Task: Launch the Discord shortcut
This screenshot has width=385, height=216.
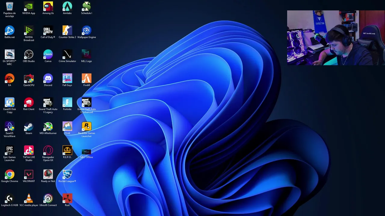Action: 48,78
